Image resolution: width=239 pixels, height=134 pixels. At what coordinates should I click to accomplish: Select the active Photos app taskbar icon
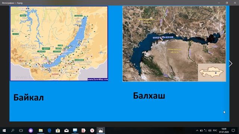coord(100,131)
